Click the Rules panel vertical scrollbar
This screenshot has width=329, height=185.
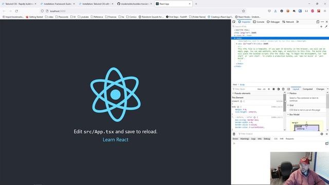click(284, 111)
